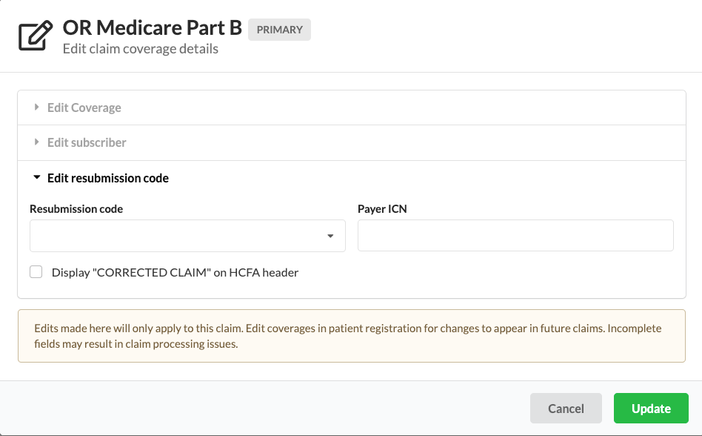Tick the CORRECTED CLAIM checkbox
Viewport: 702px width, 436px height.
[36, 272]
